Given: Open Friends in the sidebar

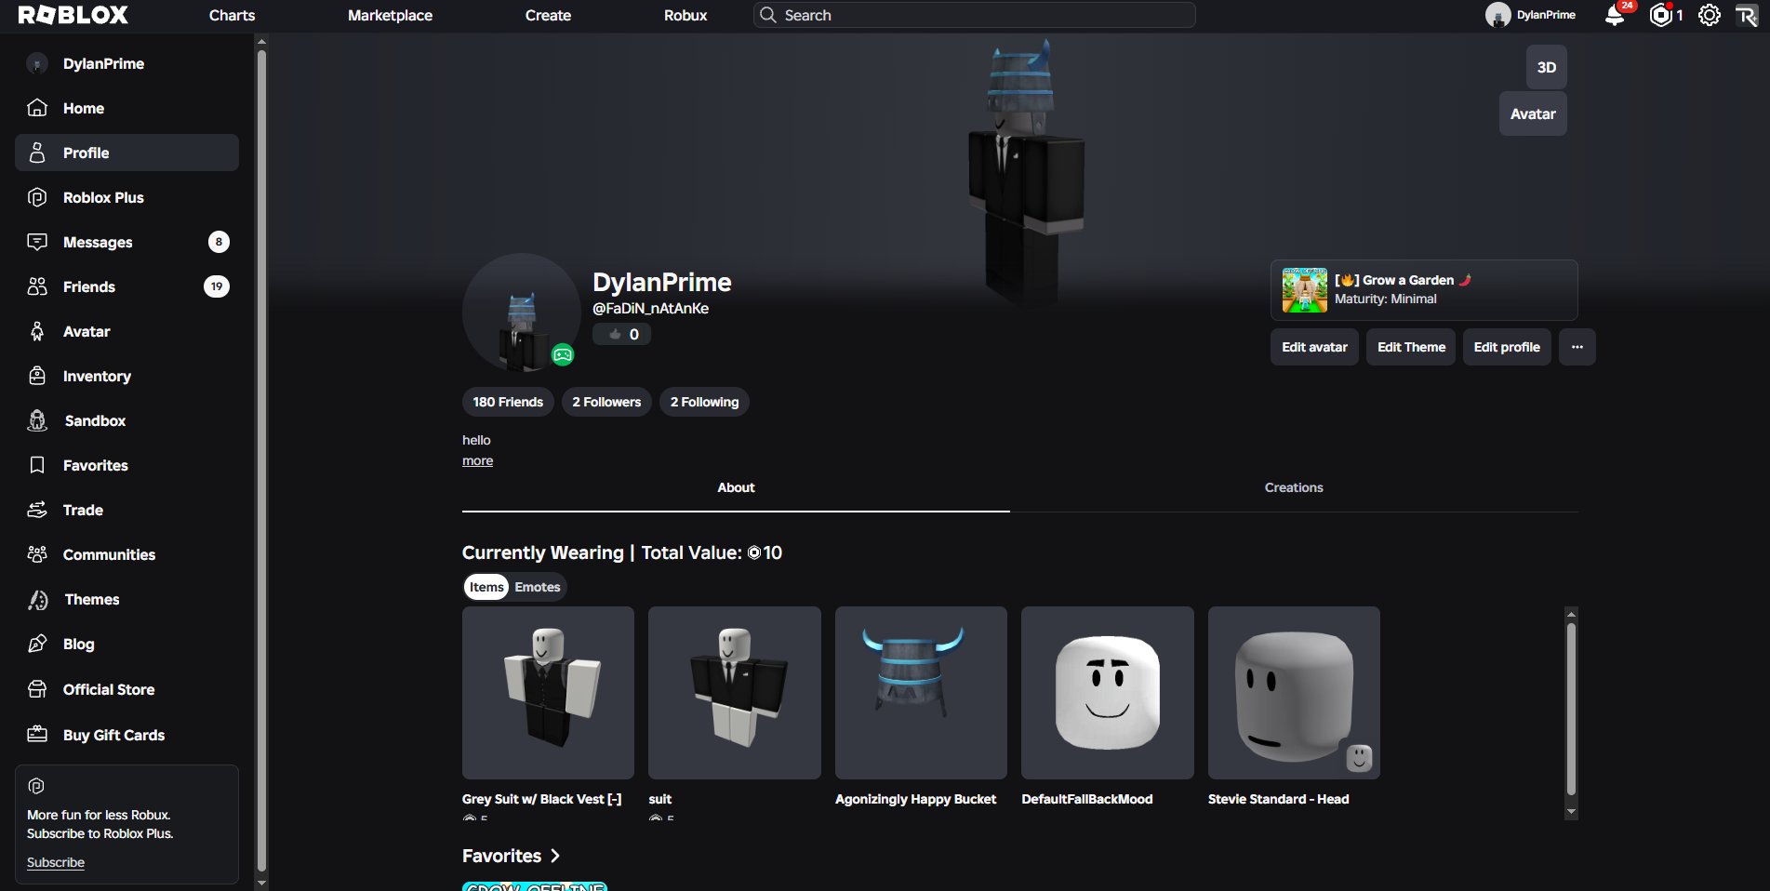Looking at the screenshot, I should 126,286.
